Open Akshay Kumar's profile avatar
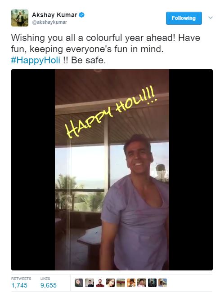220x292 pixels. 20,18
